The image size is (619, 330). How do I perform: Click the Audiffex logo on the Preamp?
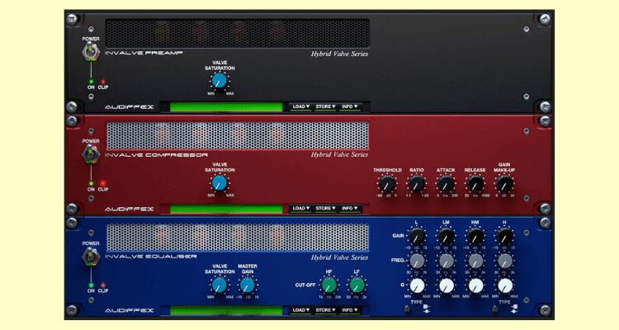(x=129, y=107)
